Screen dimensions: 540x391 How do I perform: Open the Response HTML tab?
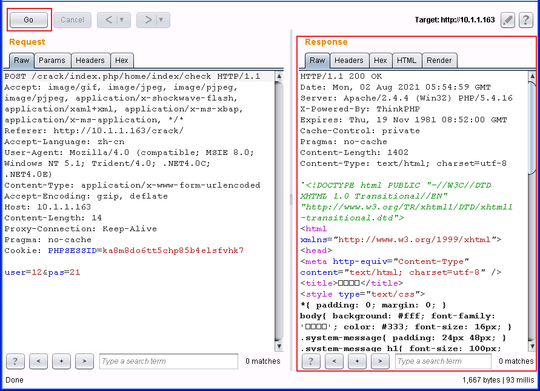(x=407, y=61)
